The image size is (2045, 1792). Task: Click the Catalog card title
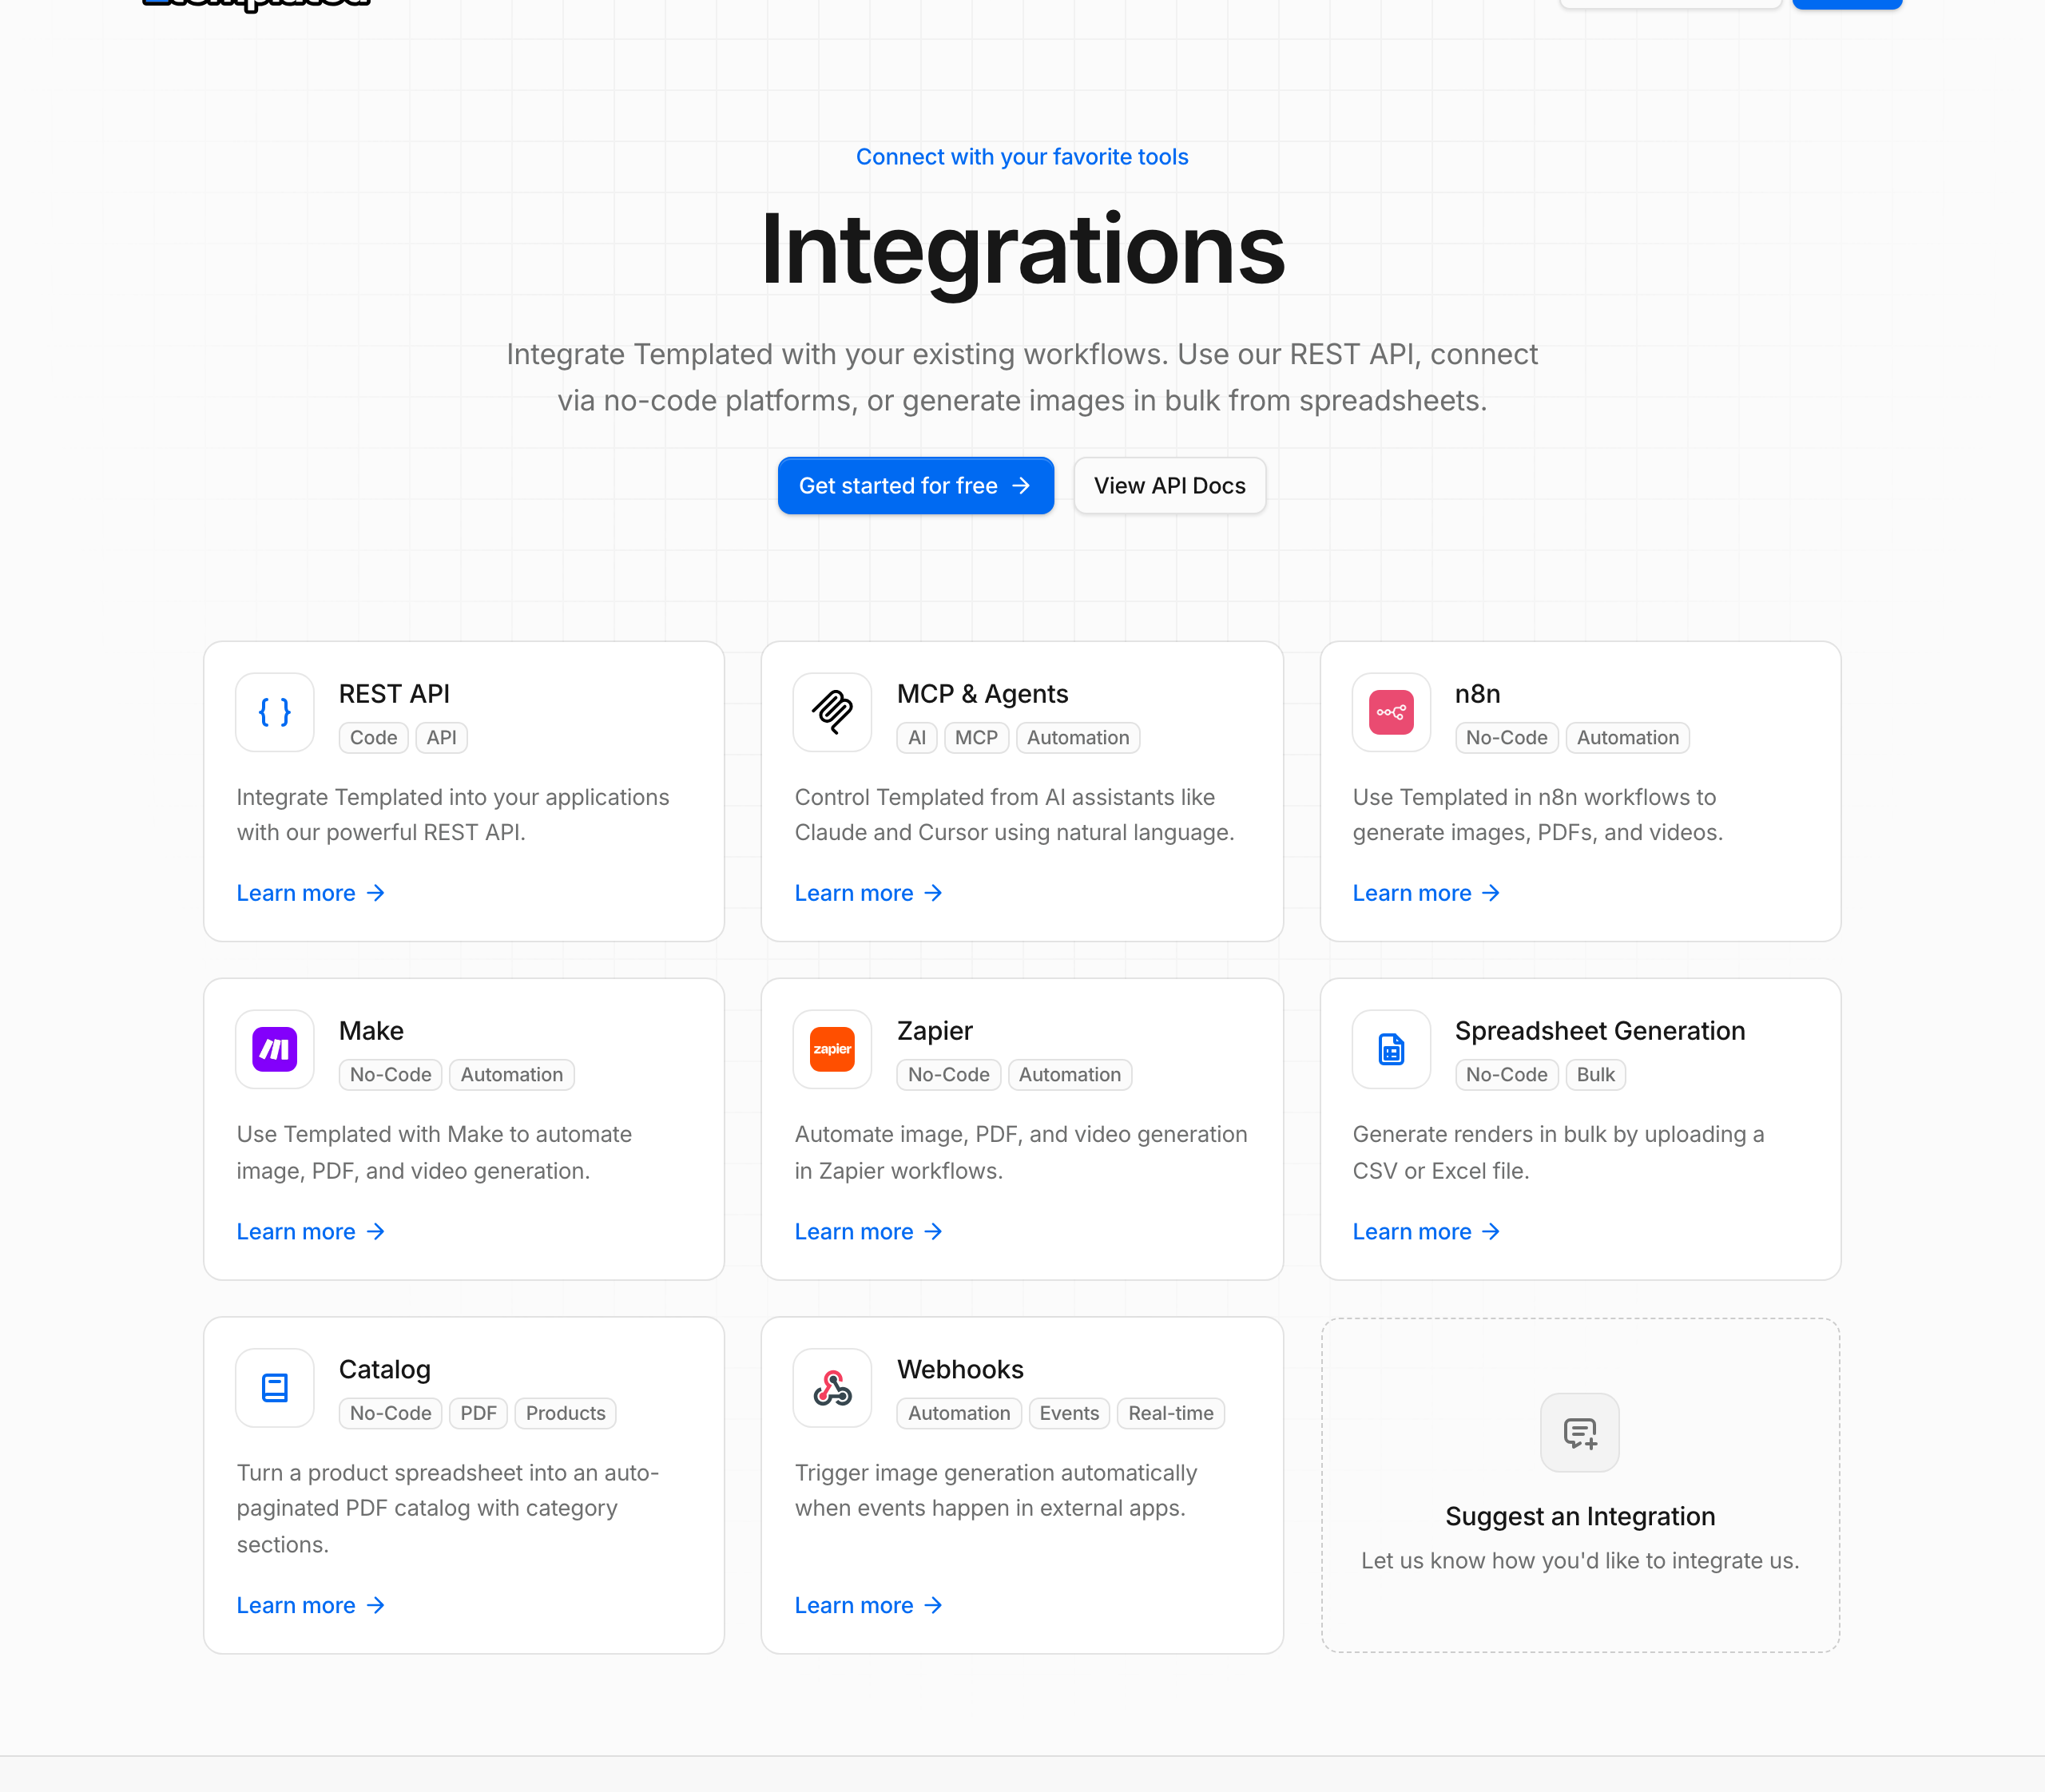[x=385, y=1370]
